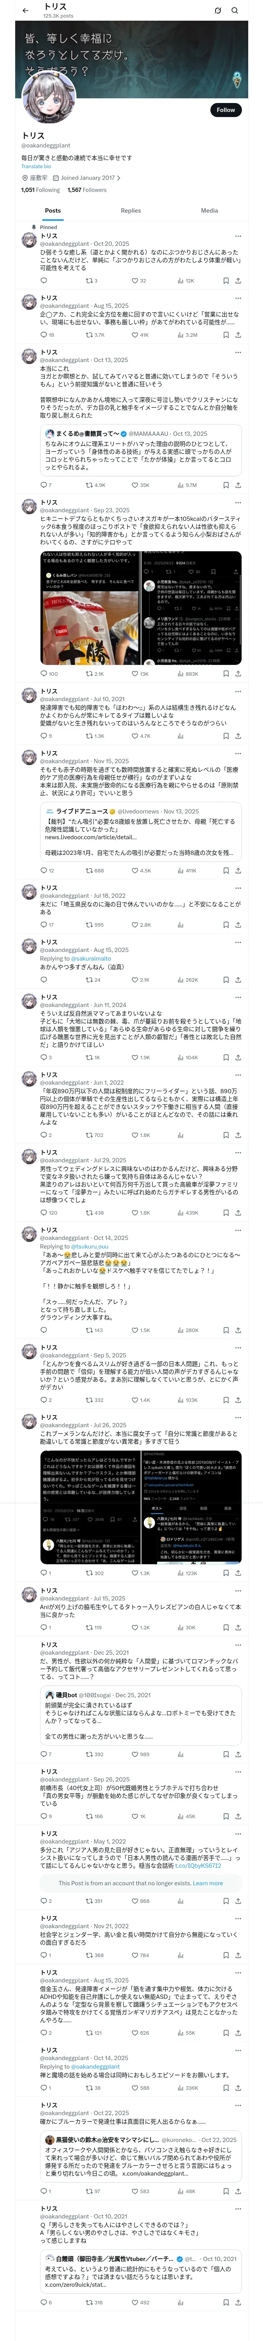Click the Translate bio link
Viewport: 263px width, 2341px height.
click(36, 166)
